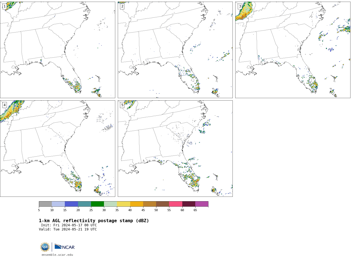Viewport: 353px width, 258px height.
Task: Select the teal 20-25 dBZ swatch
Action: [84, 204]
